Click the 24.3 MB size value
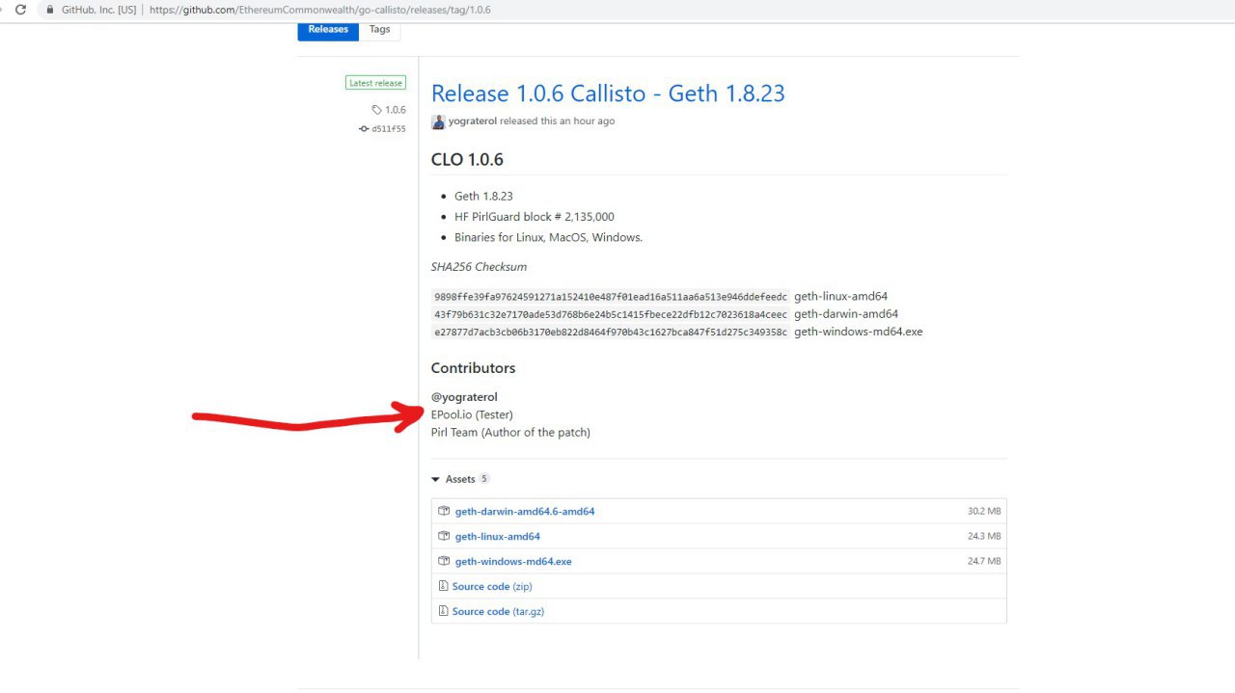The height and width of the screenshot is (693, 1235). (984, 537)
